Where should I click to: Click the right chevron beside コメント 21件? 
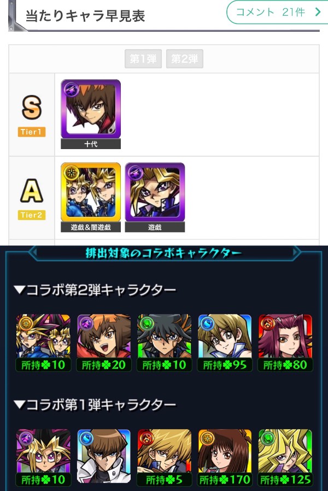point(318,12)
